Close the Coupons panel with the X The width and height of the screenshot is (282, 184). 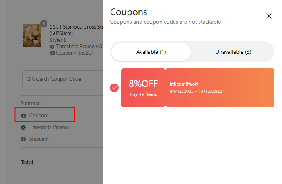(269, 16)
